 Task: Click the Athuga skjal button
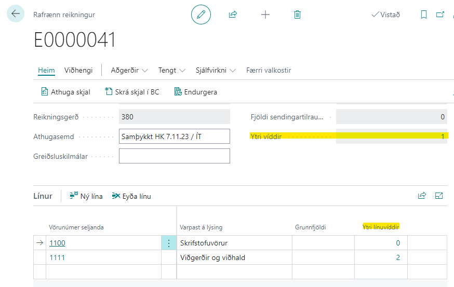[65, 92]
